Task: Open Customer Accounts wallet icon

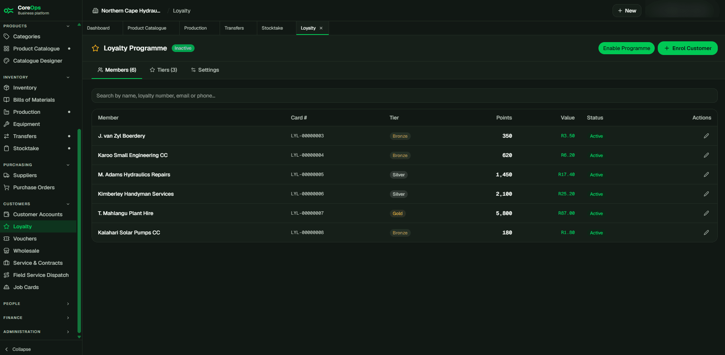Action: 6,214
